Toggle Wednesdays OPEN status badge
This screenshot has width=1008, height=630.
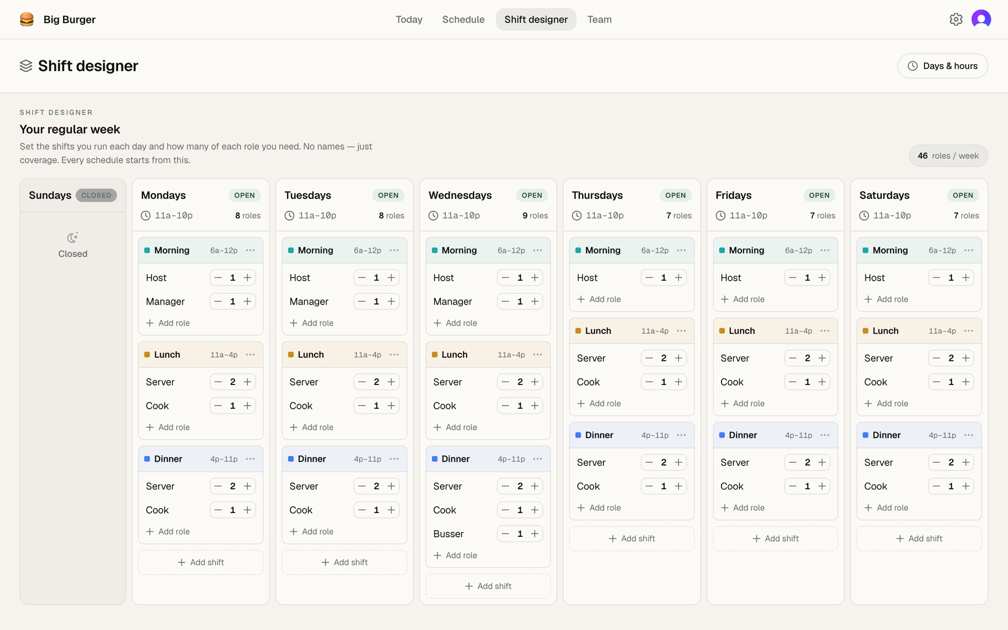pyautogui.click(x=532, y=196)
